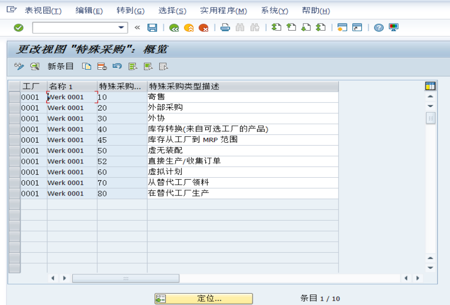The height and width of the screenshot is (305, 450).
Task: Open the 表视图(T) menu
Action: click(x=43, y=11)
